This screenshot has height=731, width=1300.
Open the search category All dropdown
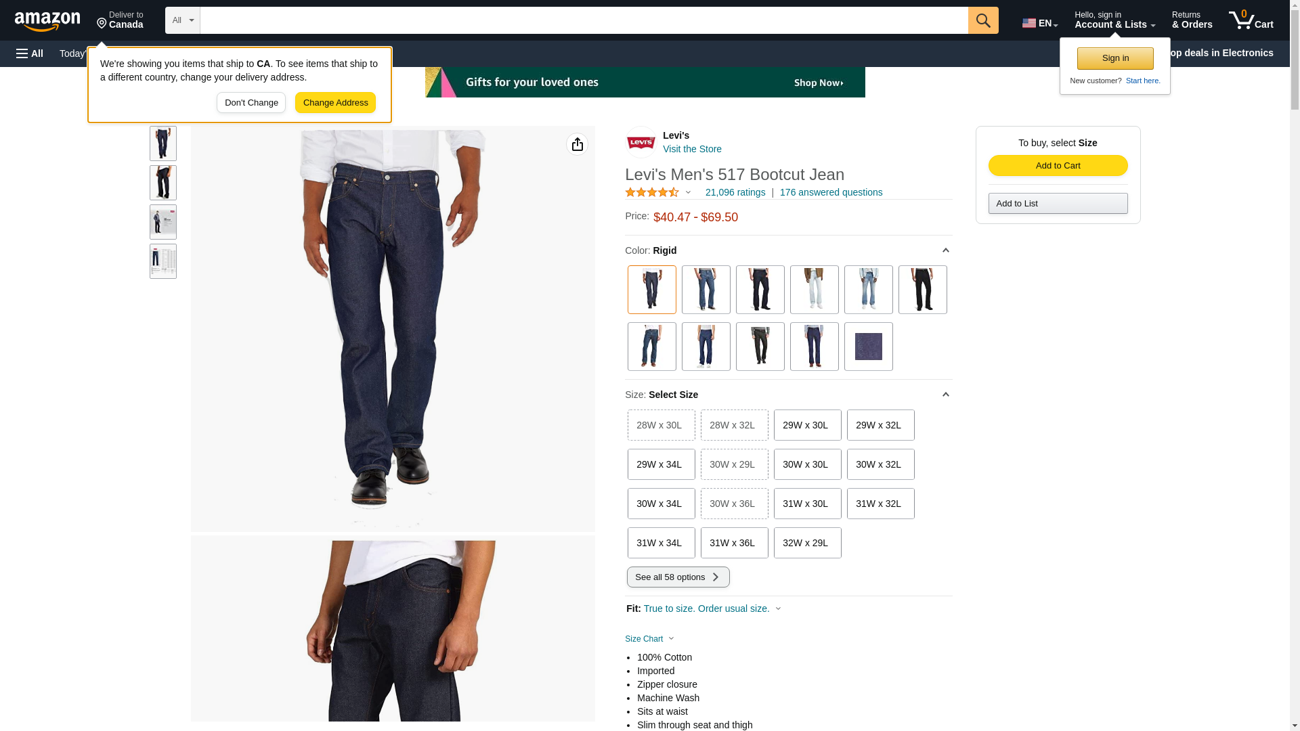click(183, 20)
